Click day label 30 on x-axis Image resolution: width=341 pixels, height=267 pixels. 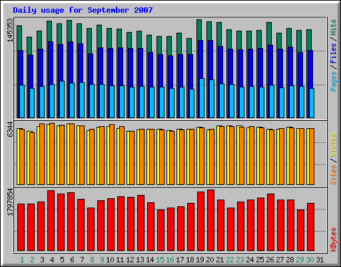(x=310, y=260)
